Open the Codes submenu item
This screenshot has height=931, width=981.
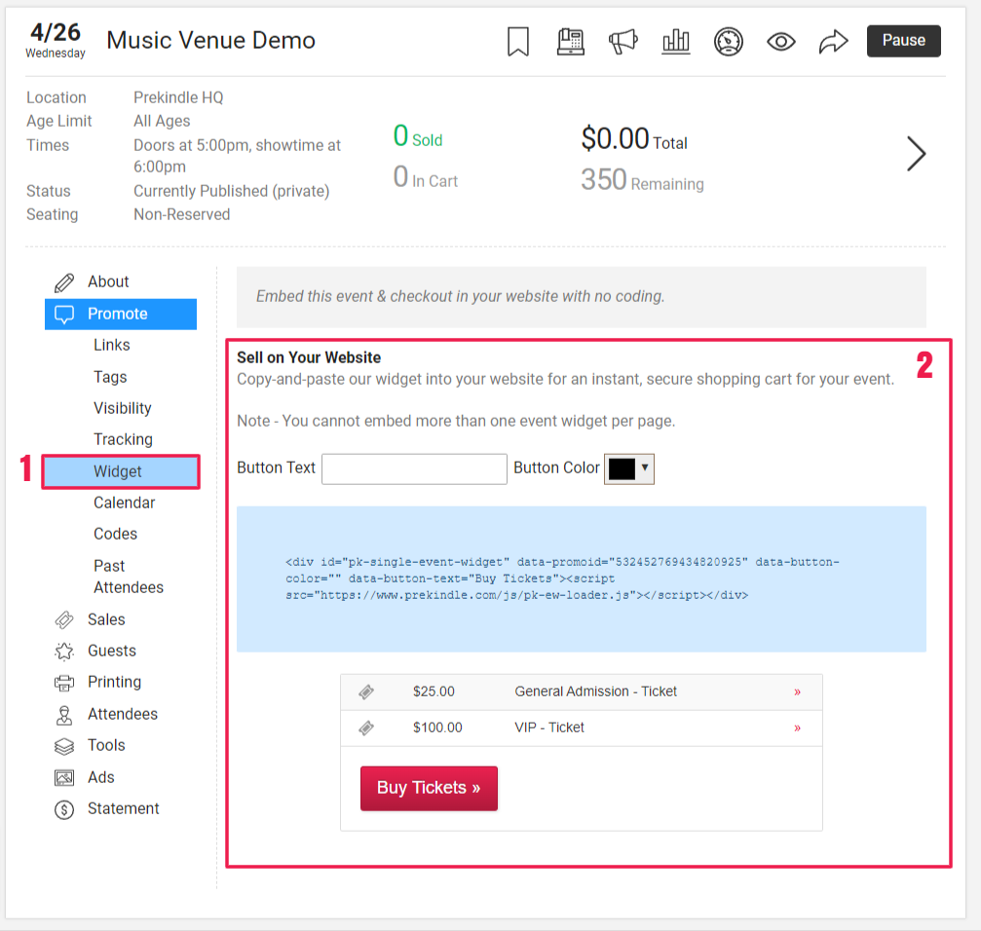coord(115,534)
